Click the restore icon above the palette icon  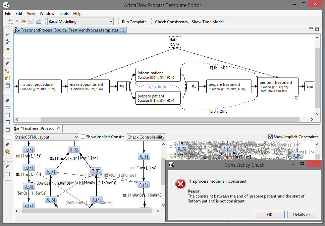(8, 144)
